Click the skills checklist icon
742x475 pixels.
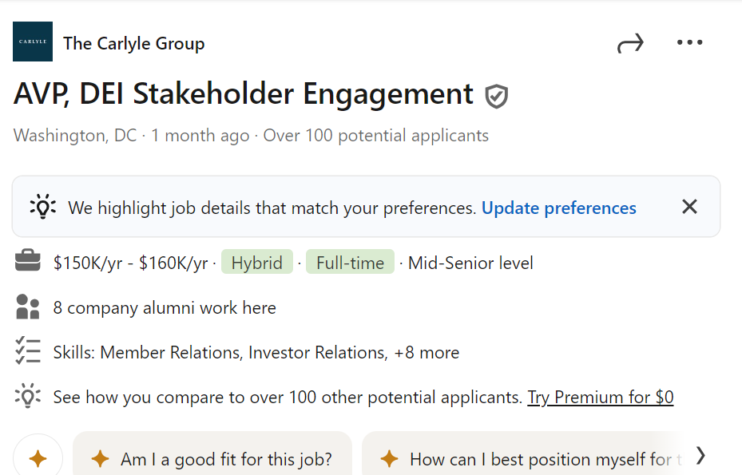point(28,352)
